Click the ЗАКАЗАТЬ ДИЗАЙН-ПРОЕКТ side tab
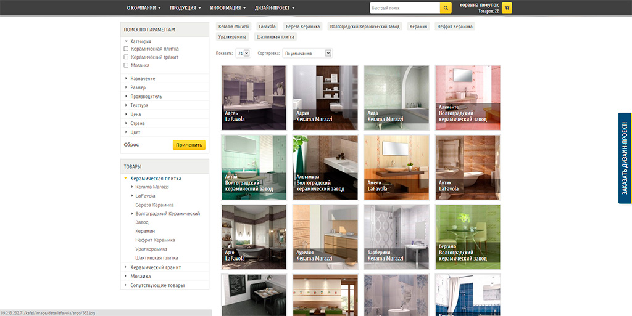The height and width of the screenshot is (316, 632). [x=625, y=158]
